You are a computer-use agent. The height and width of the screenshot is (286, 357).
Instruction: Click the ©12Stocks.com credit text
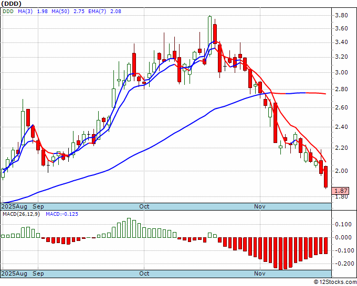[x=335, y=282]
